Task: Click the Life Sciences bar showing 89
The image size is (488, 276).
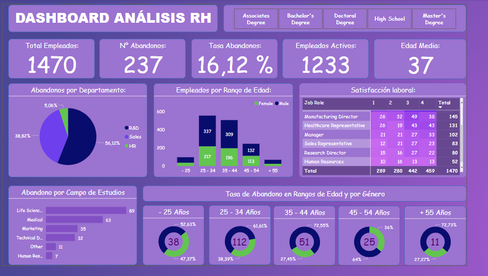Action: 86,211
